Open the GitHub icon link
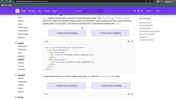 134,11
